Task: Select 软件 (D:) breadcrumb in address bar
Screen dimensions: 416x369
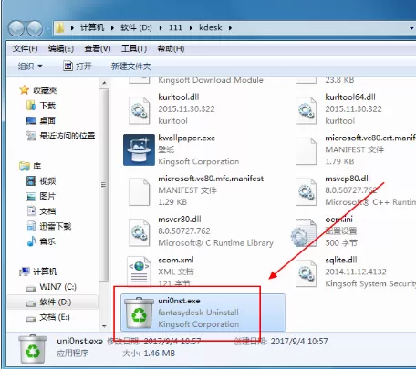Action: point(136,27)
